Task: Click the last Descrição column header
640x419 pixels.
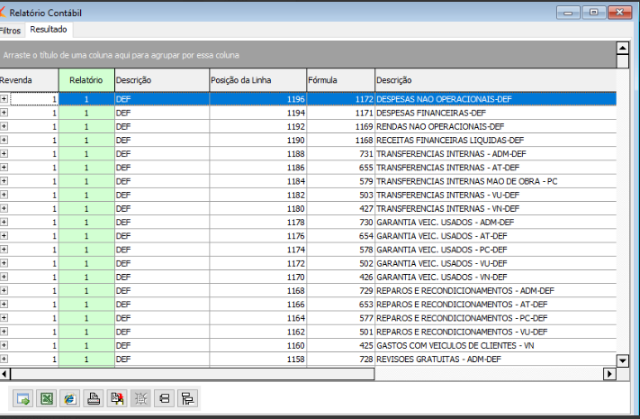Action: [495, 80]
